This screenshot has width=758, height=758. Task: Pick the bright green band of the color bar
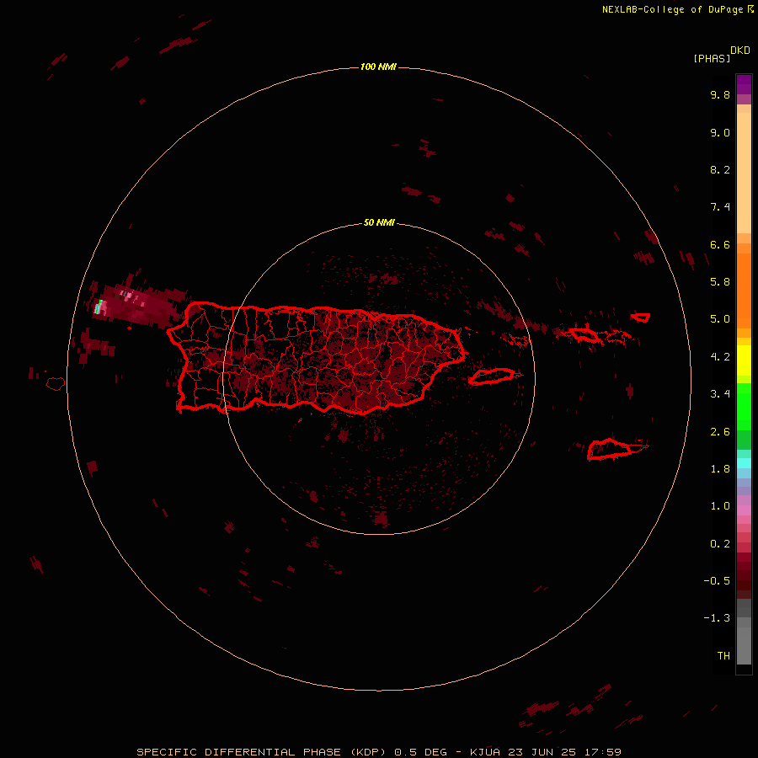tap(744, 406)
